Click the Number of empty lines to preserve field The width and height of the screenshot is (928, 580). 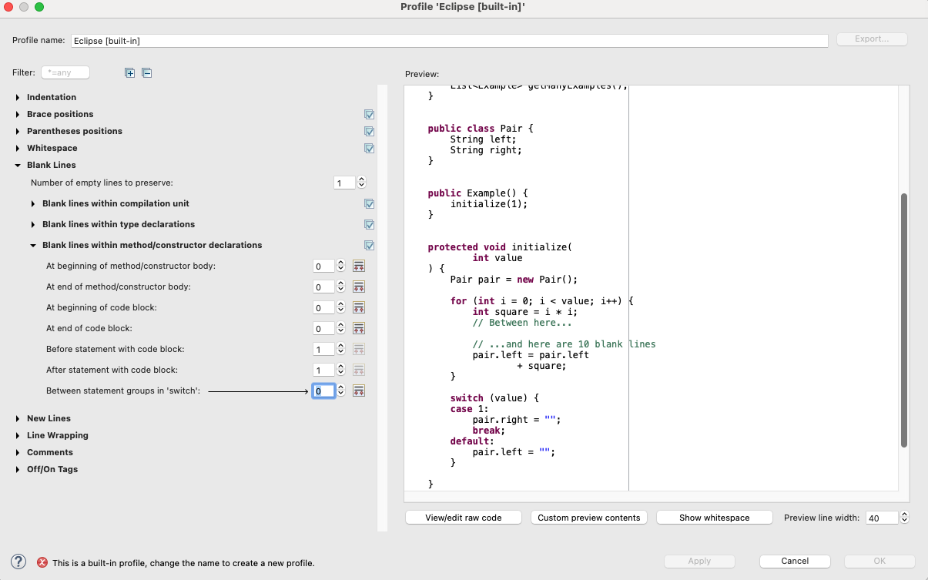345,183
